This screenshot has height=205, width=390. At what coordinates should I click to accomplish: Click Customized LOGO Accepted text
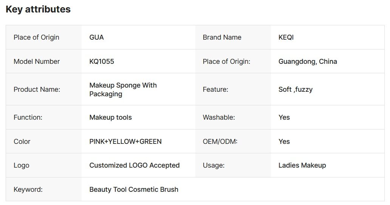pyautogui.click(x=134, y=165)
